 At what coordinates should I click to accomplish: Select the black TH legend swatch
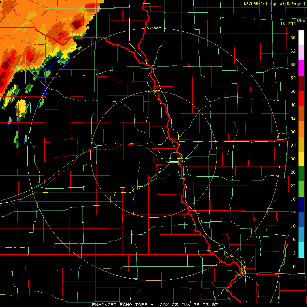point(301,265)
